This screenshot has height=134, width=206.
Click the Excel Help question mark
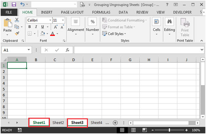tap(167, 5)
